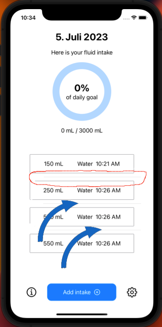Tap the plus circle icon in Add intake
Image resolution: width=162 pixels, height=327 pixels.
(97, 292)
